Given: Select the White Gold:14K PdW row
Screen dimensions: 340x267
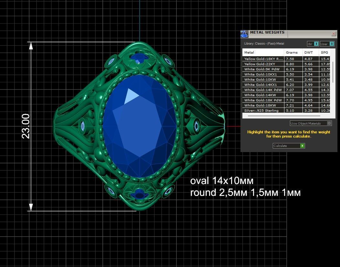Looking at the screenshot, I should pos(286,90).
